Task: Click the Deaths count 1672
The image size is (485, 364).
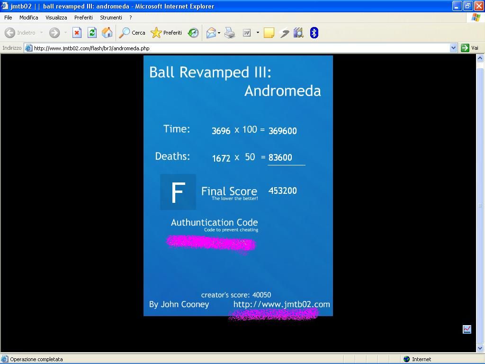Action: (x=221, y=158)
